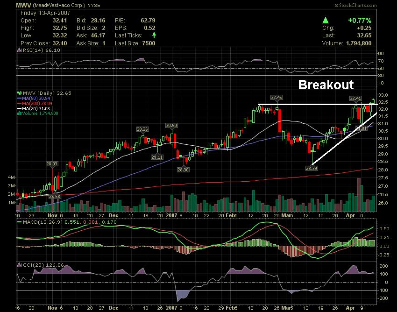Viewport: 397px width, 312px height.
Task: Click the 31.01 price label on chart
Action: (361, 128)
